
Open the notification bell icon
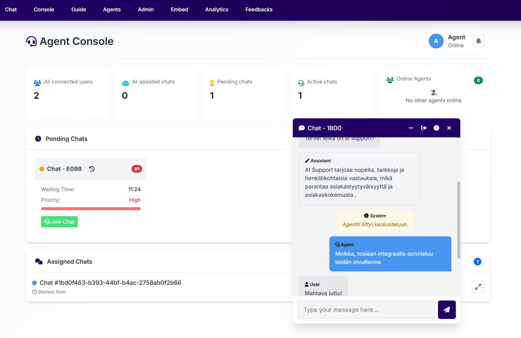click(x=478, y=41)
